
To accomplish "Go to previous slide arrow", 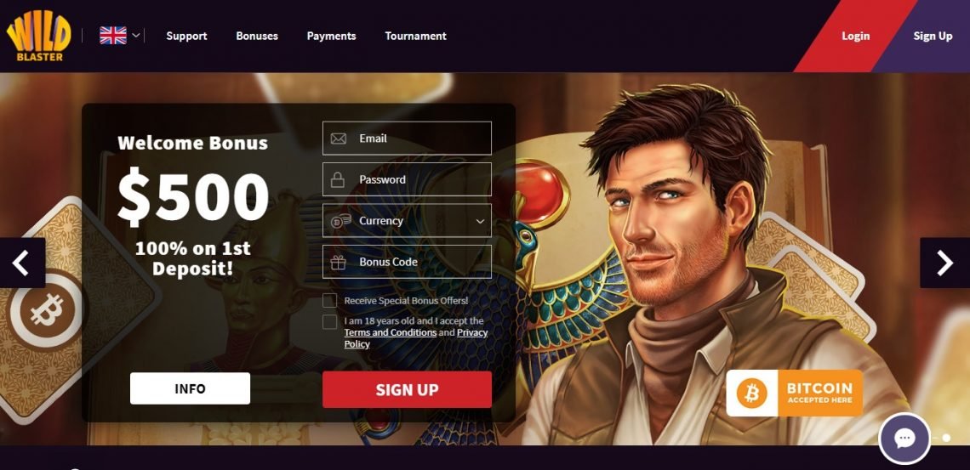I will pos(22,263).
